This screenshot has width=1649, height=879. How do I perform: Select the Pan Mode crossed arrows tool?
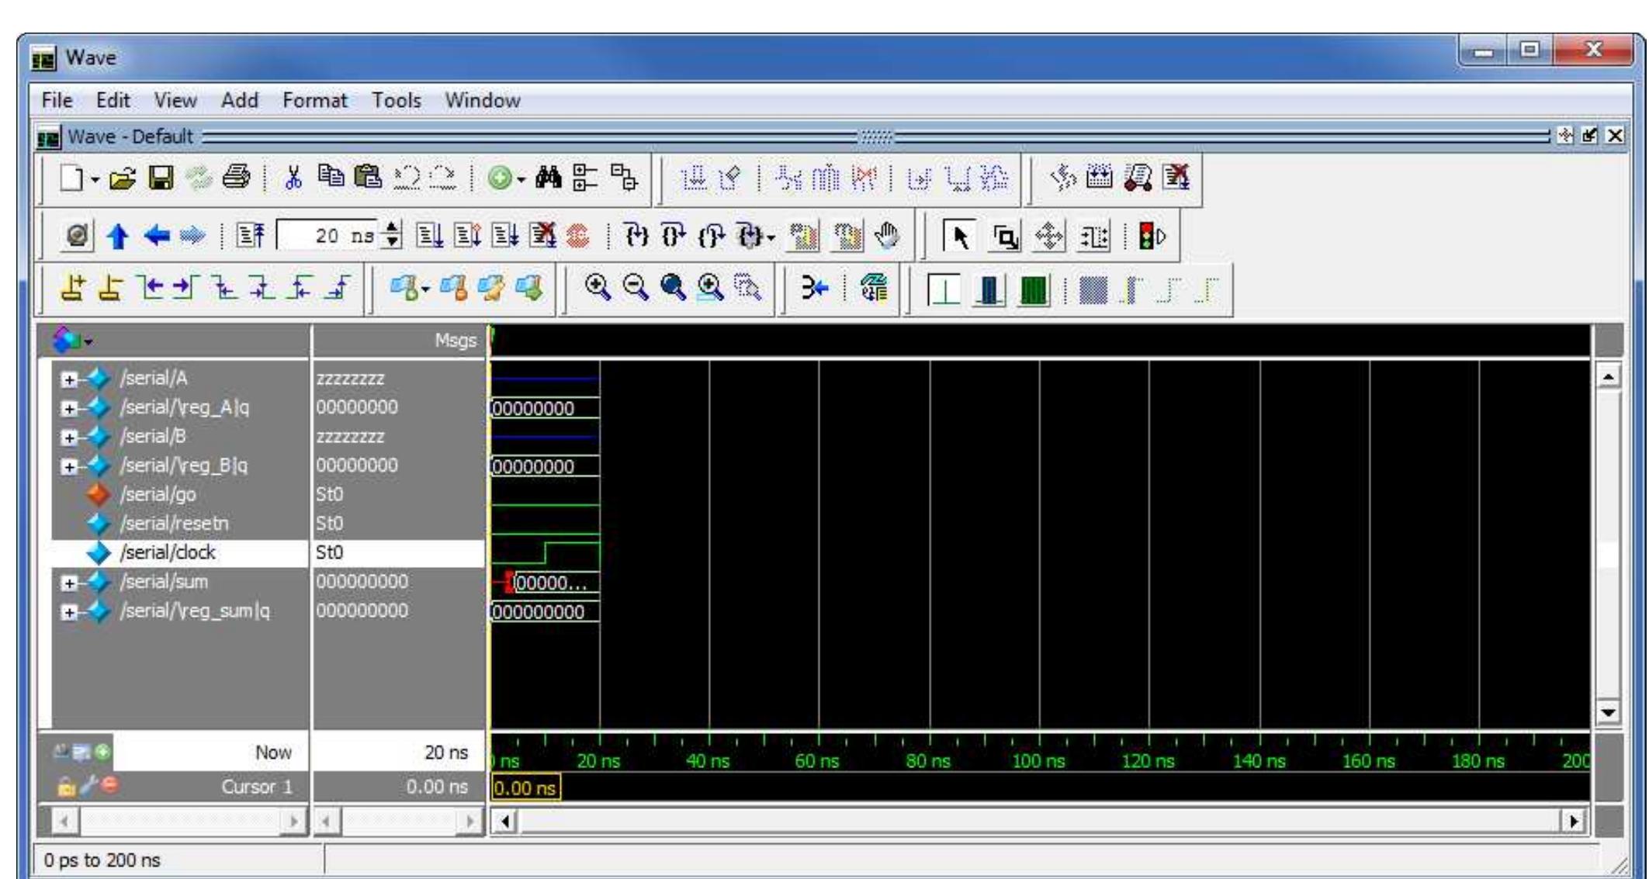pos(1048,237)
